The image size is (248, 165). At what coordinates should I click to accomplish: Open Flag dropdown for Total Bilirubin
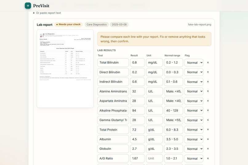(x=194, y=63)
